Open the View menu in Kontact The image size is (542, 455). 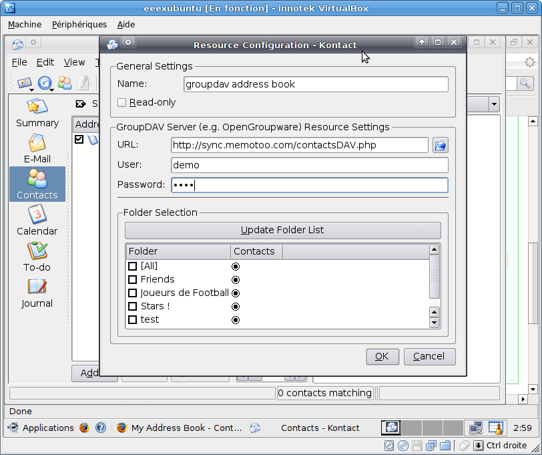(74, 62)
